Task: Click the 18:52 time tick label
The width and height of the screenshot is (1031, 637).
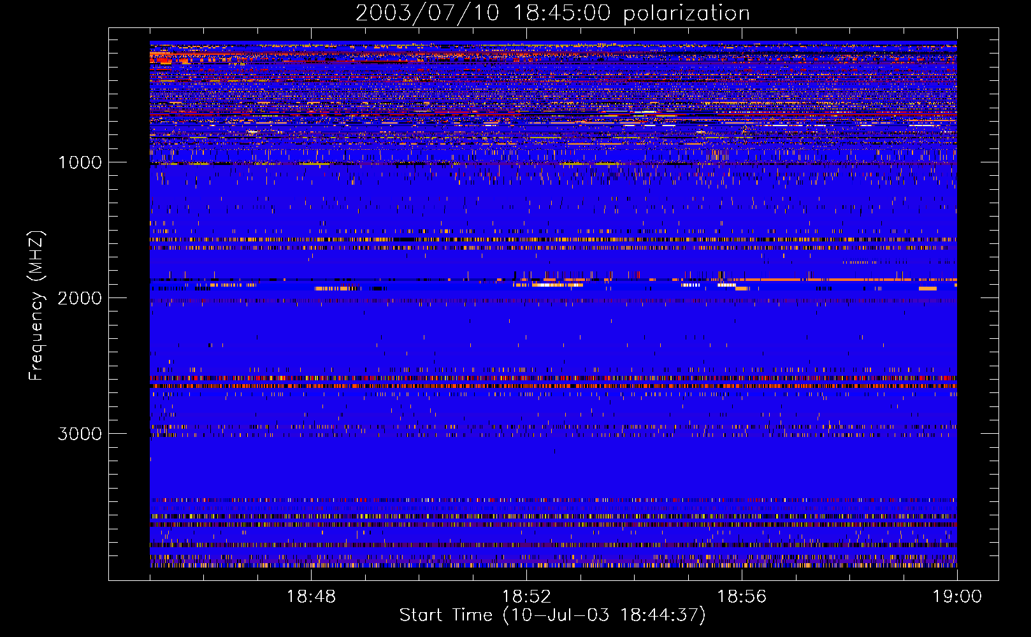Action: coord(526,597)
